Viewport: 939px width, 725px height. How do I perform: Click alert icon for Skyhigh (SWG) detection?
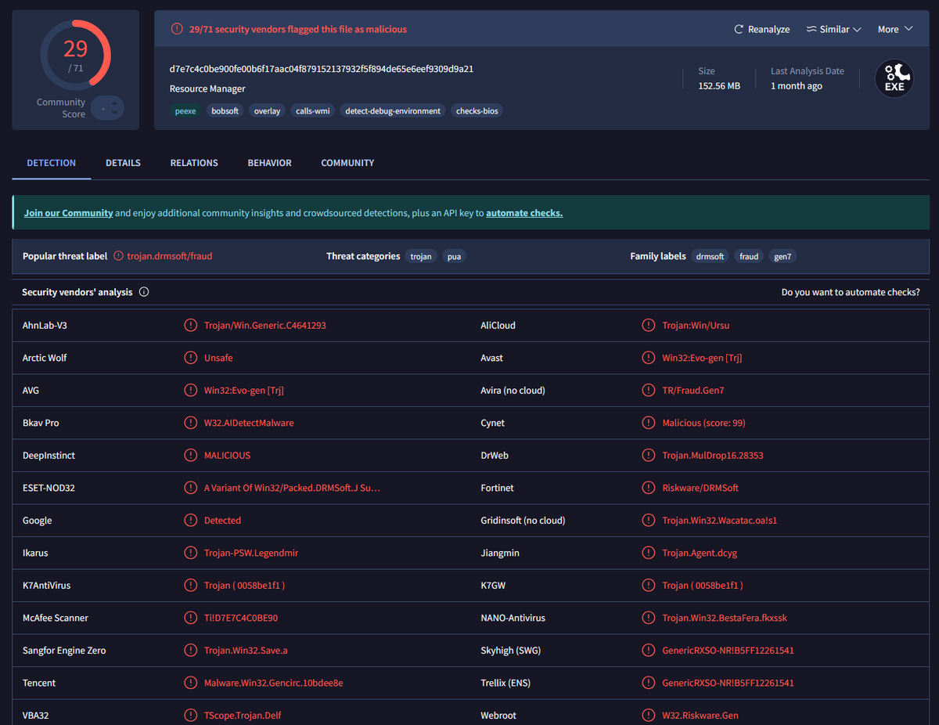click(648, 650)
